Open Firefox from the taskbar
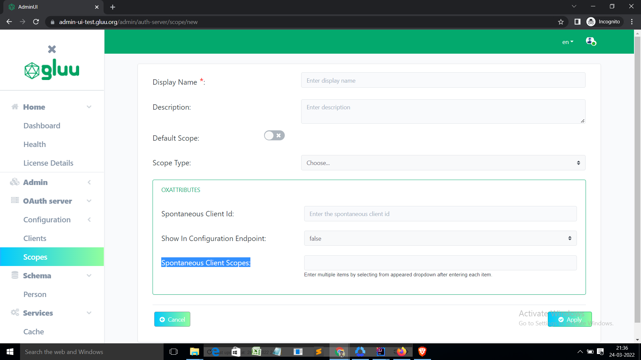 pyautogui.click(x=401, y=352)
